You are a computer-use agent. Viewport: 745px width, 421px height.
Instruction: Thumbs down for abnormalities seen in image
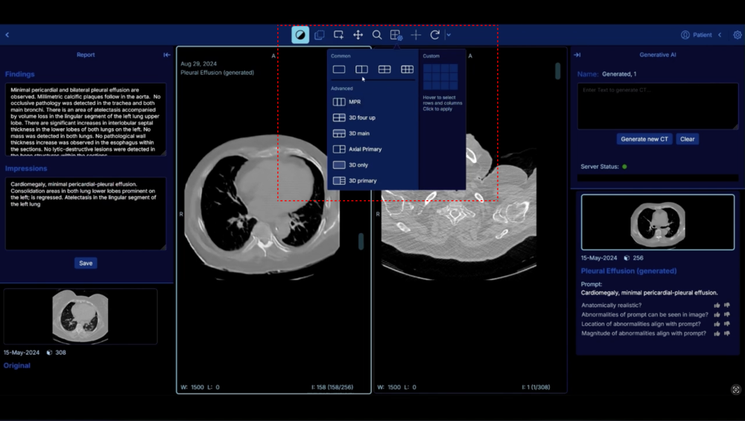click(727, 314)
